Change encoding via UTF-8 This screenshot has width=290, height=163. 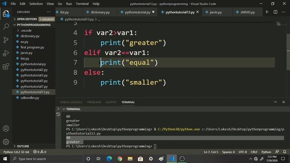243,152
